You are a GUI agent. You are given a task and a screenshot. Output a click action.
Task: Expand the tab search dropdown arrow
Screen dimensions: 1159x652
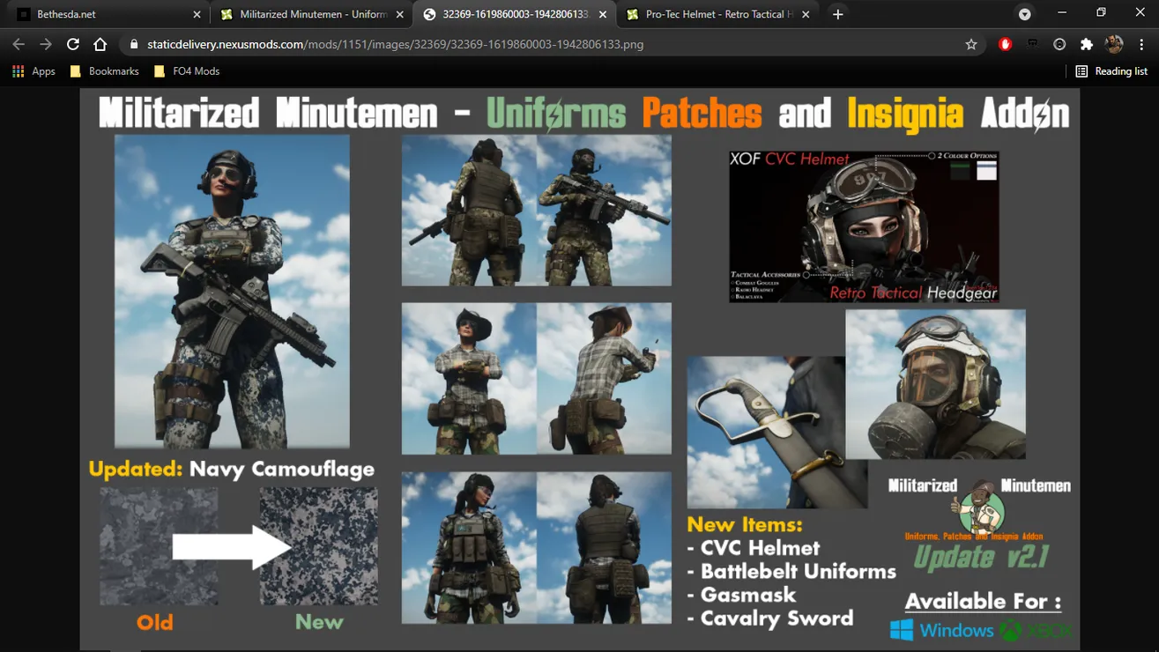click(1024, 14)
